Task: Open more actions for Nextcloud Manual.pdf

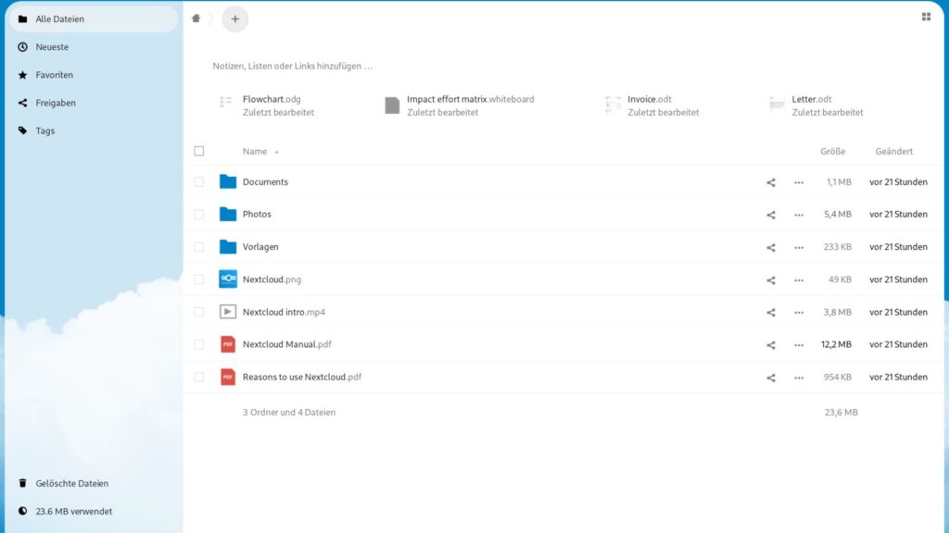Action: click(x=799, y=345)
